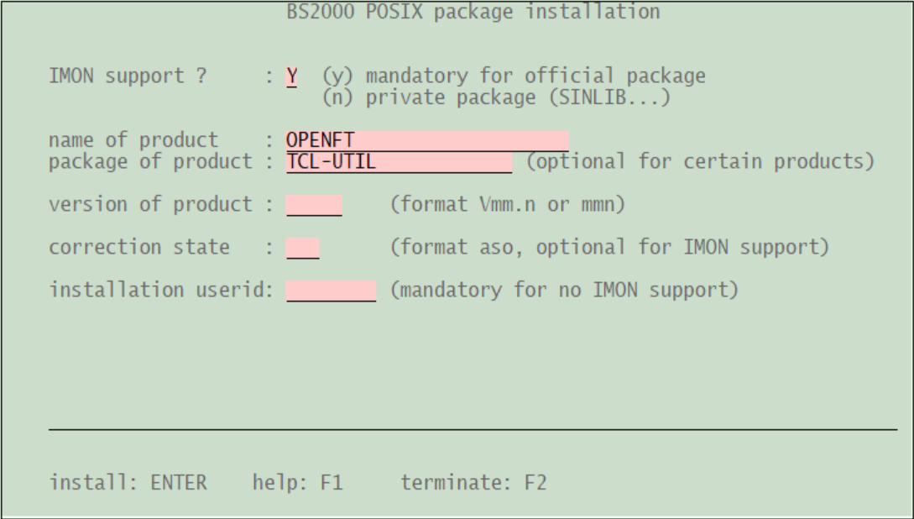
Task: Click the OPENFT text in product field
Action: [321, 140]
